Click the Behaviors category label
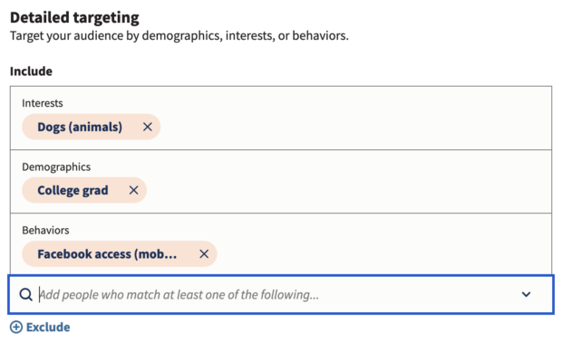This screenshot has width=562, height=342. [x=45, y=230]
